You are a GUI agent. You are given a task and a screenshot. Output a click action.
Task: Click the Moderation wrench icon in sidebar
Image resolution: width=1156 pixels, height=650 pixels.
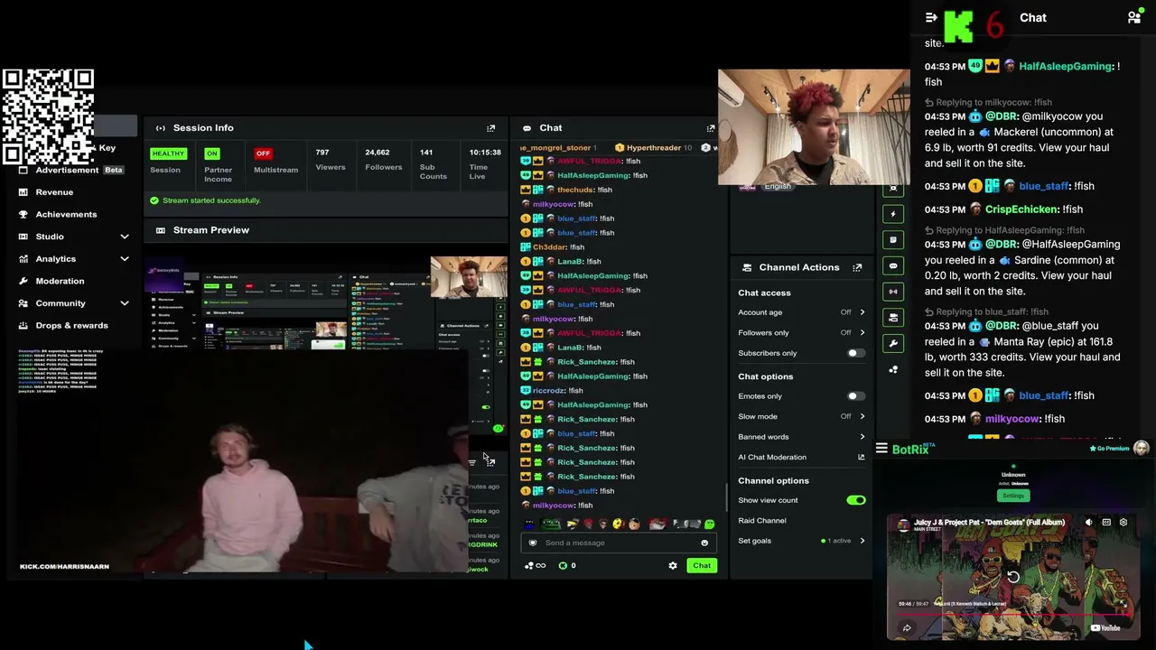tap(23, 282)
